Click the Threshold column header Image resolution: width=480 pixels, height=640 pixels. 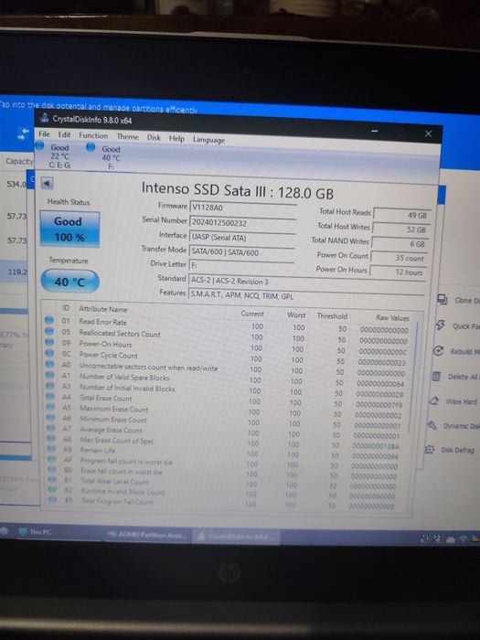332,316
